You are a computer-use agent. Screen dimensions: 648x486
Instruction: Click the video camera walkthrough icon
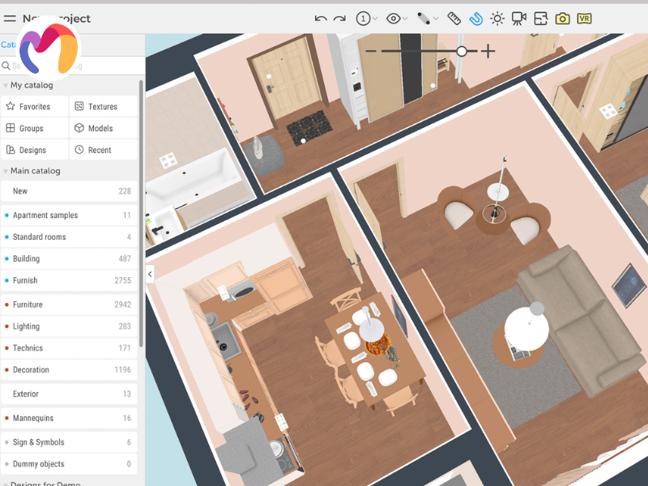click(x=519, y=18)
